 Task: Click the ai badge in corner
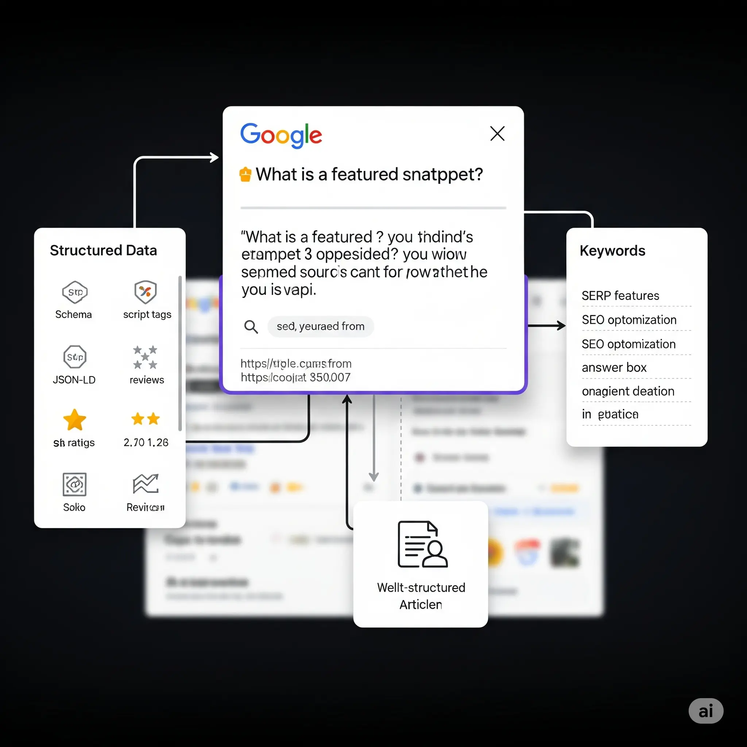coord(706,711)
